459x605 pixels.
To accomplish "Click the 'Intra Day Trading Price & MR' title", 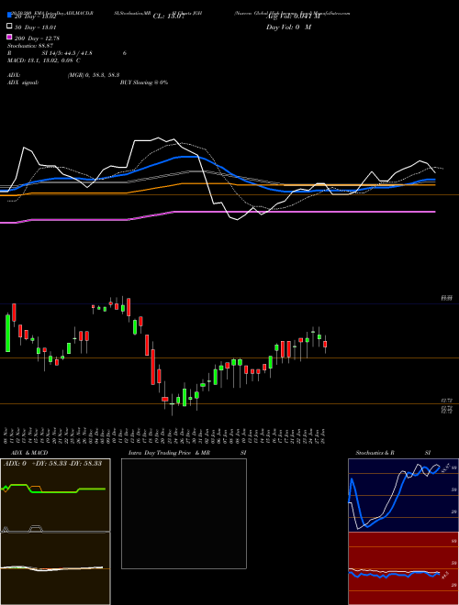I will 169,453.
